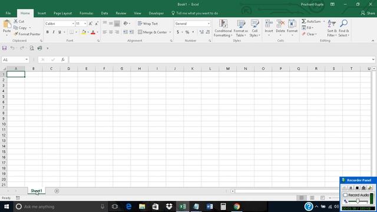The image size is (377, 212).
Task: Apply the red font color swatch
Action: coord(93,32)
